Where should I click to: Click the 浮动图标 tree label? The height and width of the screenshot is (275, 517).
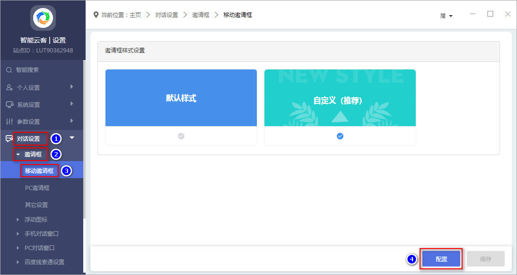(x=36, y=219)
